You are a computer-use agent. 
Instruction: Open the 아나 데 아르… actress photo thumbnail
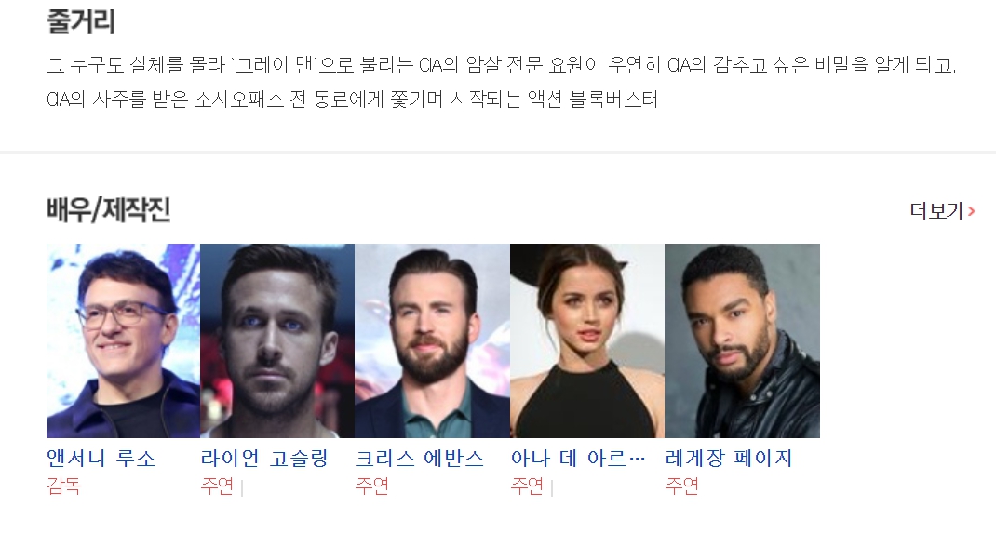coord(587,340)
